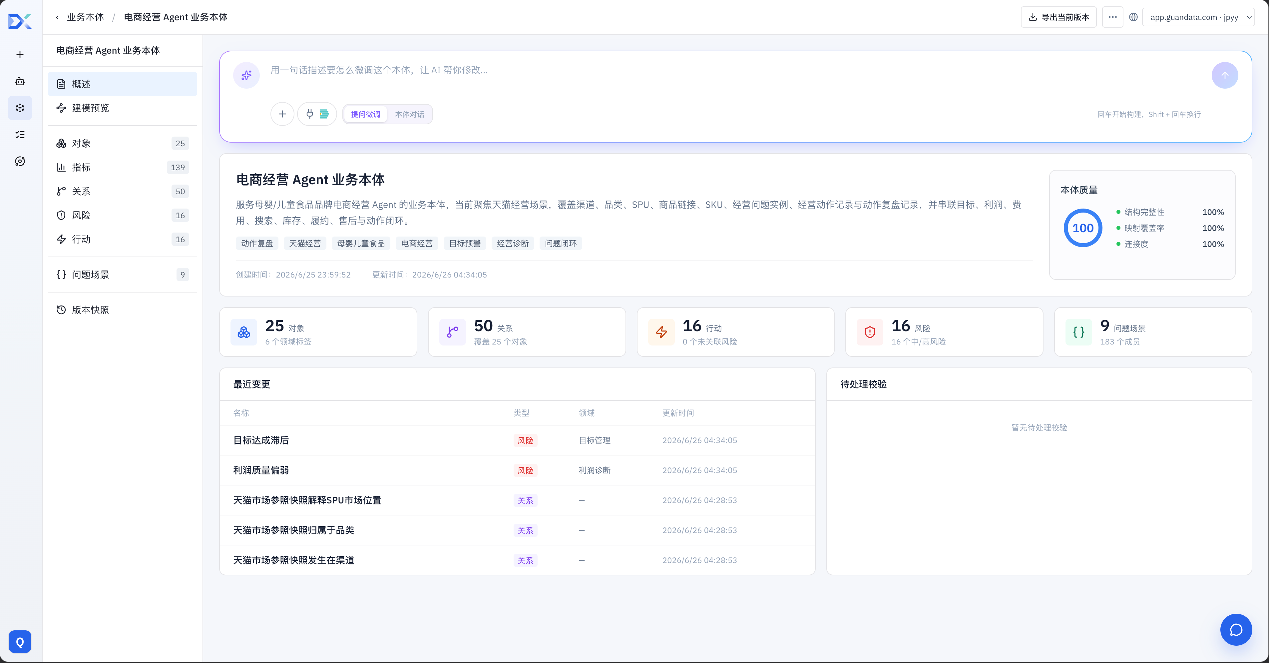
Task: Click the 关系 branch icon in the stat card
Action: tap(452, 332)
